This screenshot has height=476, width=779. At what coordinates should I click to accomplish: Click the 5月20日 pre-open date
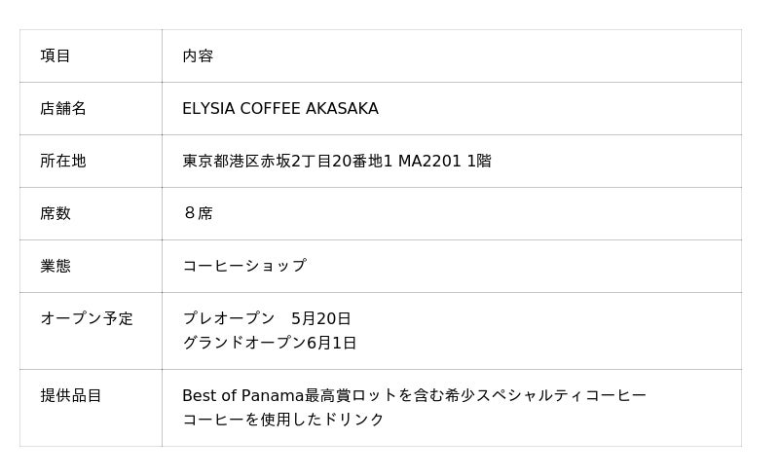pyautogui.click(x=320, y=318)
